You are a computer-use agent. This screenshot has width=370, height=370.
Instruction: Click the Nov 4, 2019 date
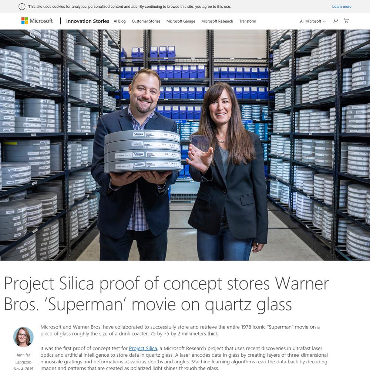pos(23,369)
